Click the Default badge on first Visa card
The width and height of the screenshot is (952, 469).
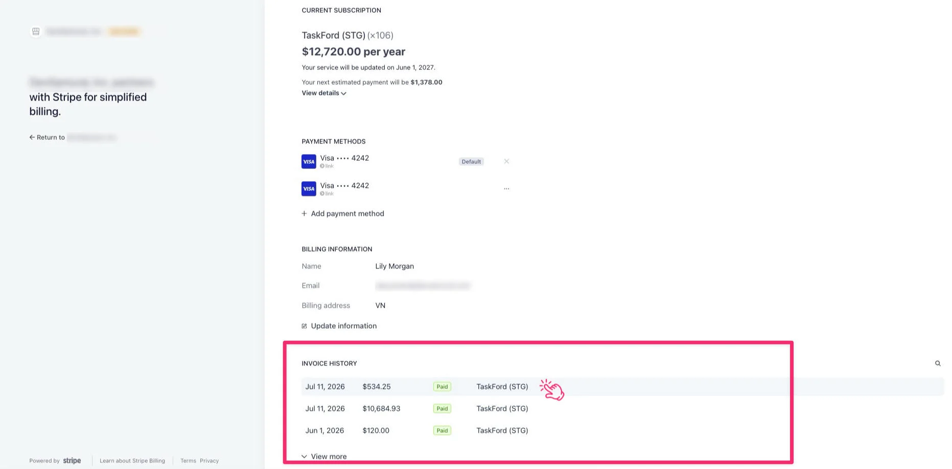[x=471, y=162]
